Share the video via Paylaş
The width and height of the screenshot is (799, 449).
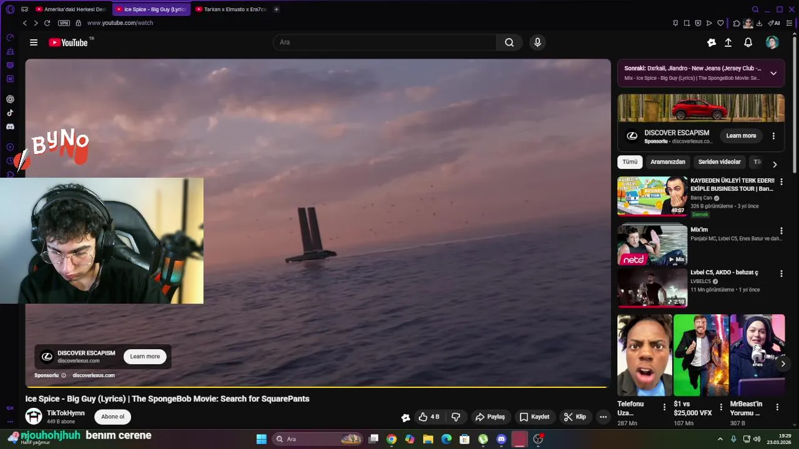pos(490,417)
